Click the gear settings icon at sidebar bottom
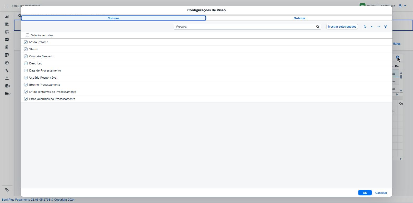The height and width of the screenshot is (203, 413). point(7,190)
